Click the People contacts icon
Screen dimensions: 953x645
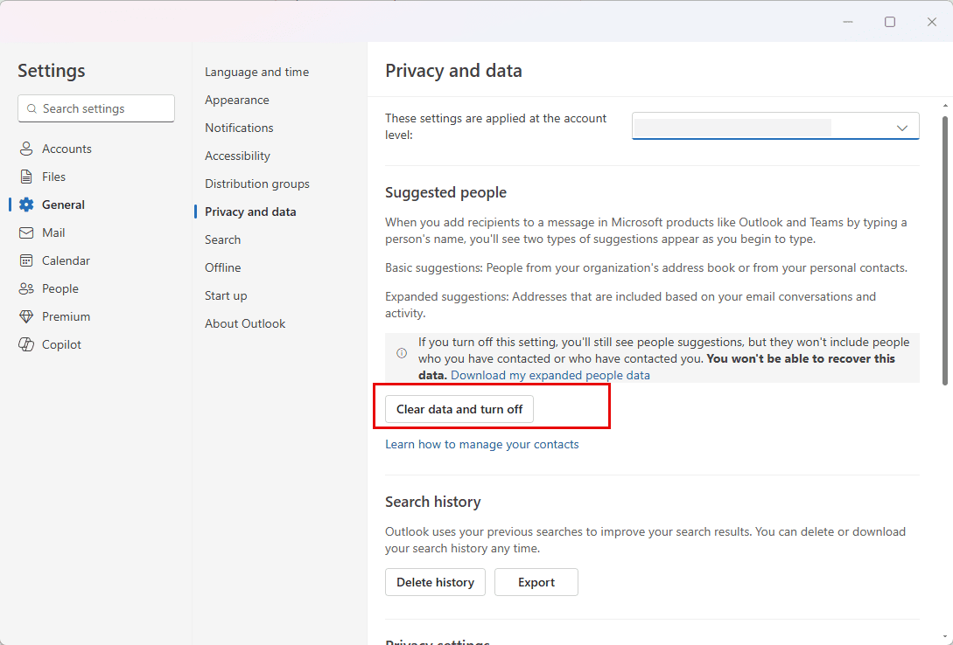26,288
